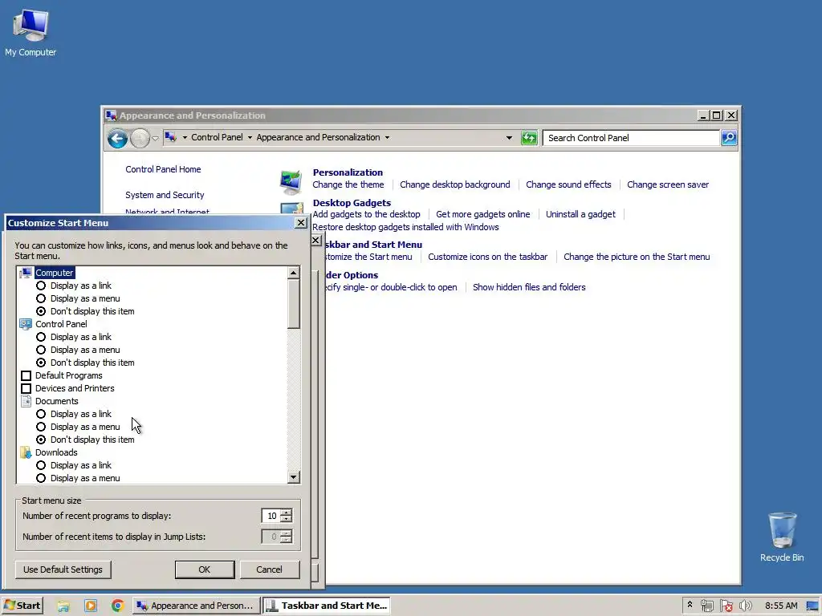The image size is (822, 616).
Task: Open recent pages dropdown next to Forward
Action: 155,138
